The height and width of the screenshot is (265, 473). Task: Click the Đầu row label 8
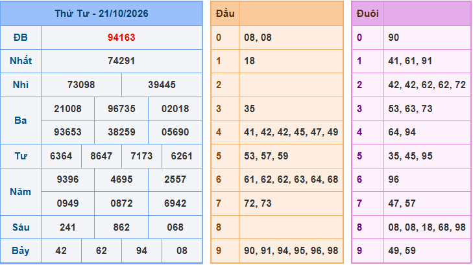point(219,227)
